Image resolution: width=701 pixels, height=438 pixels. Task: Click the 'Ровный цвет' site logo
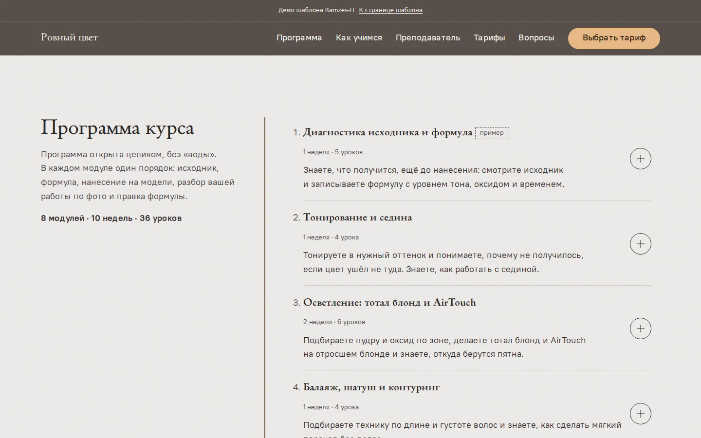pyautogui.click(x=69, y=37)
